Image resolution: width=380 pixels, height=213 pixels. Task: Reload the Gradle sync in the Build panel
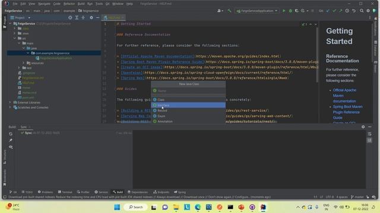(x=11, y=134)
